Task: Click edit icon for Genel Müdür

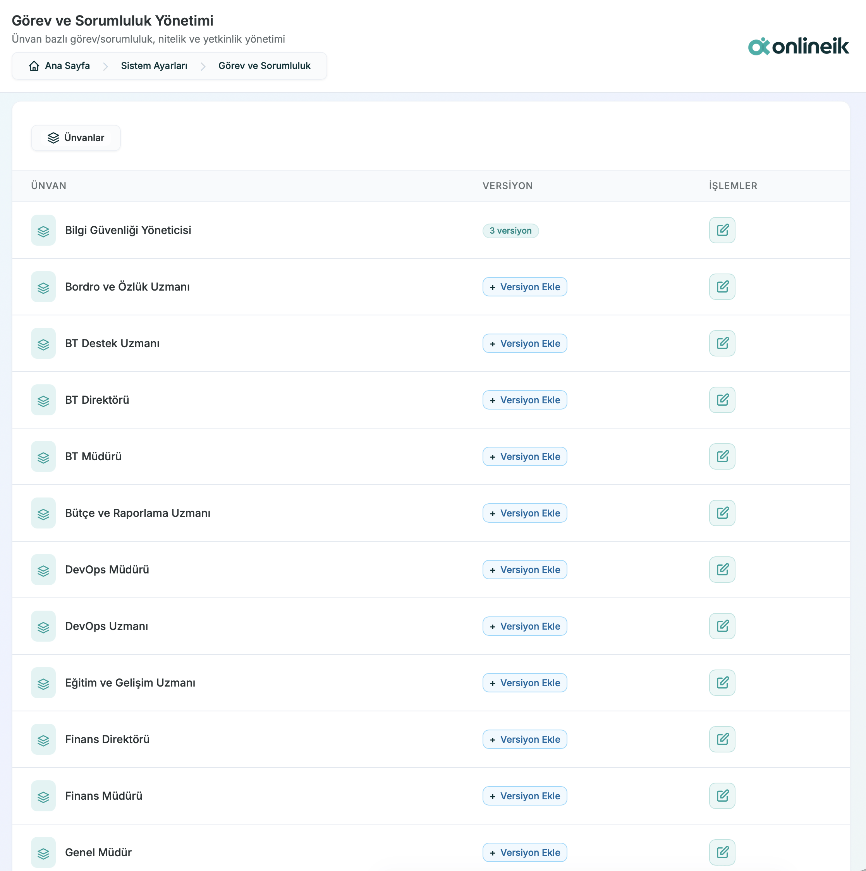Action: (x=722, y=852)
